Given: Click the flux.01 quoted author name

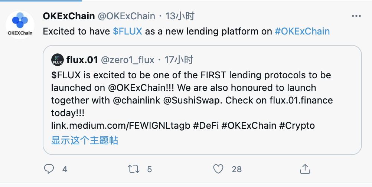Looking at the screenshot, I should tap(81, 59).
